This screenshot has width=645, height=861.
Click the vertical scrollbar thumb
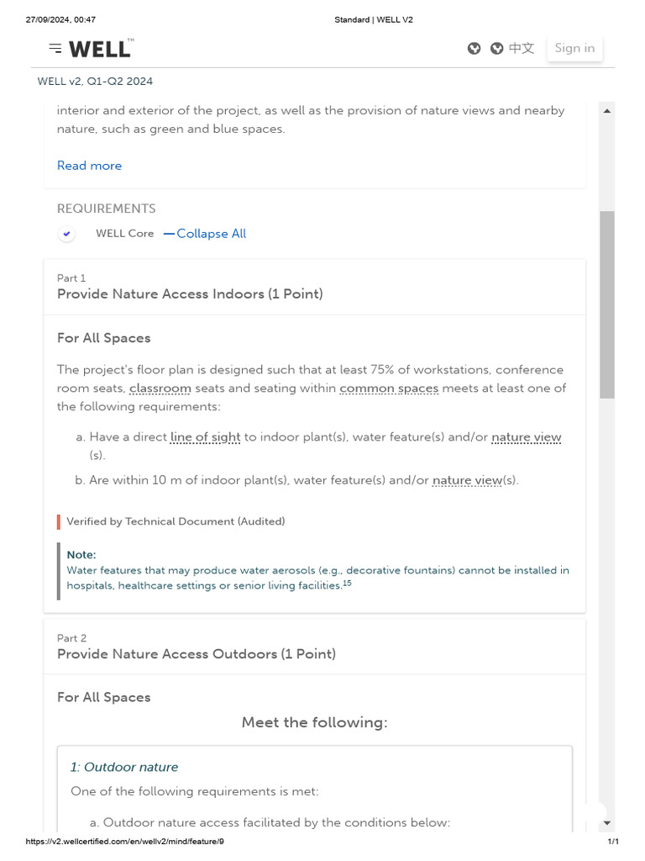click(x=606, y=303)
